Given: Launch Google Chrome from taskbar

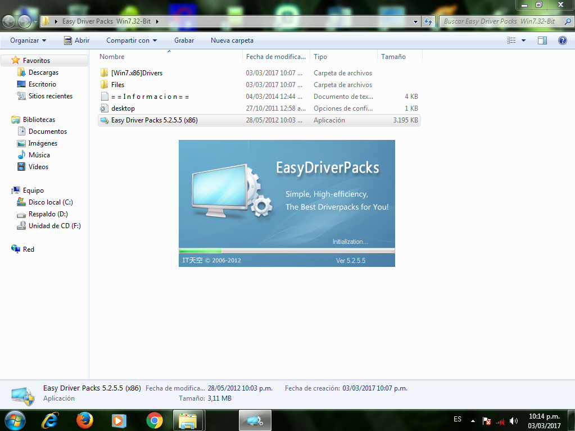Looking at the screenshot, I should click(x=155, y=420).
